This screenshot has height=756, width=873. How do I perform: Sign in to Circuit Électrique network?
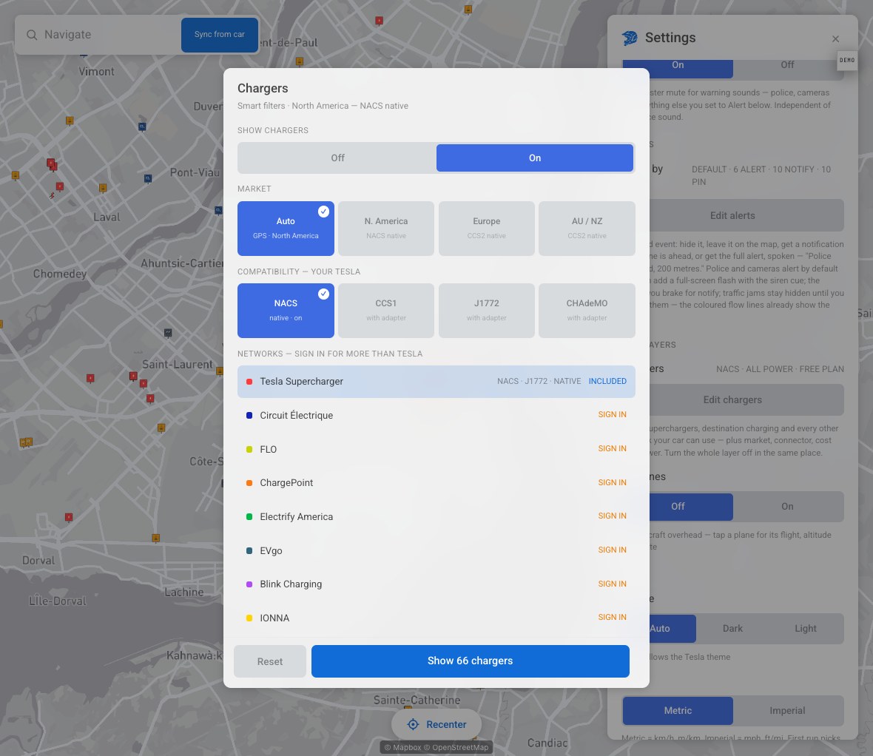click(612, 415)
